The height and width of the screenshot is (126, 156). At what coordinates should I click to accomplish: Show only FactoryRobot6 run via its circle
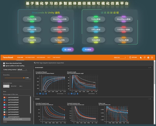coord(7,102)
